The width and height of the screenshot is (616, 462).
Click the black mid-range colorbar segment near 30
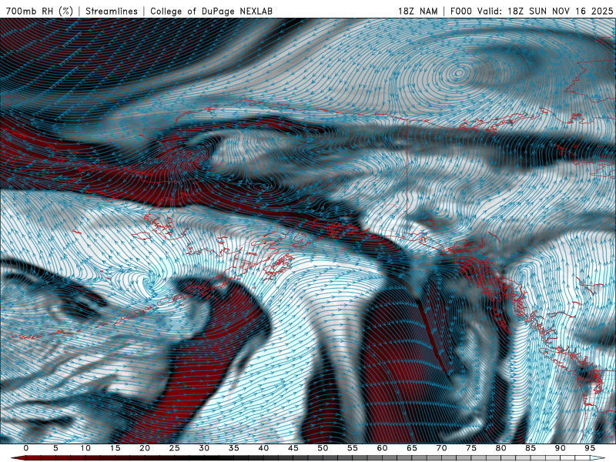(204, 458)
